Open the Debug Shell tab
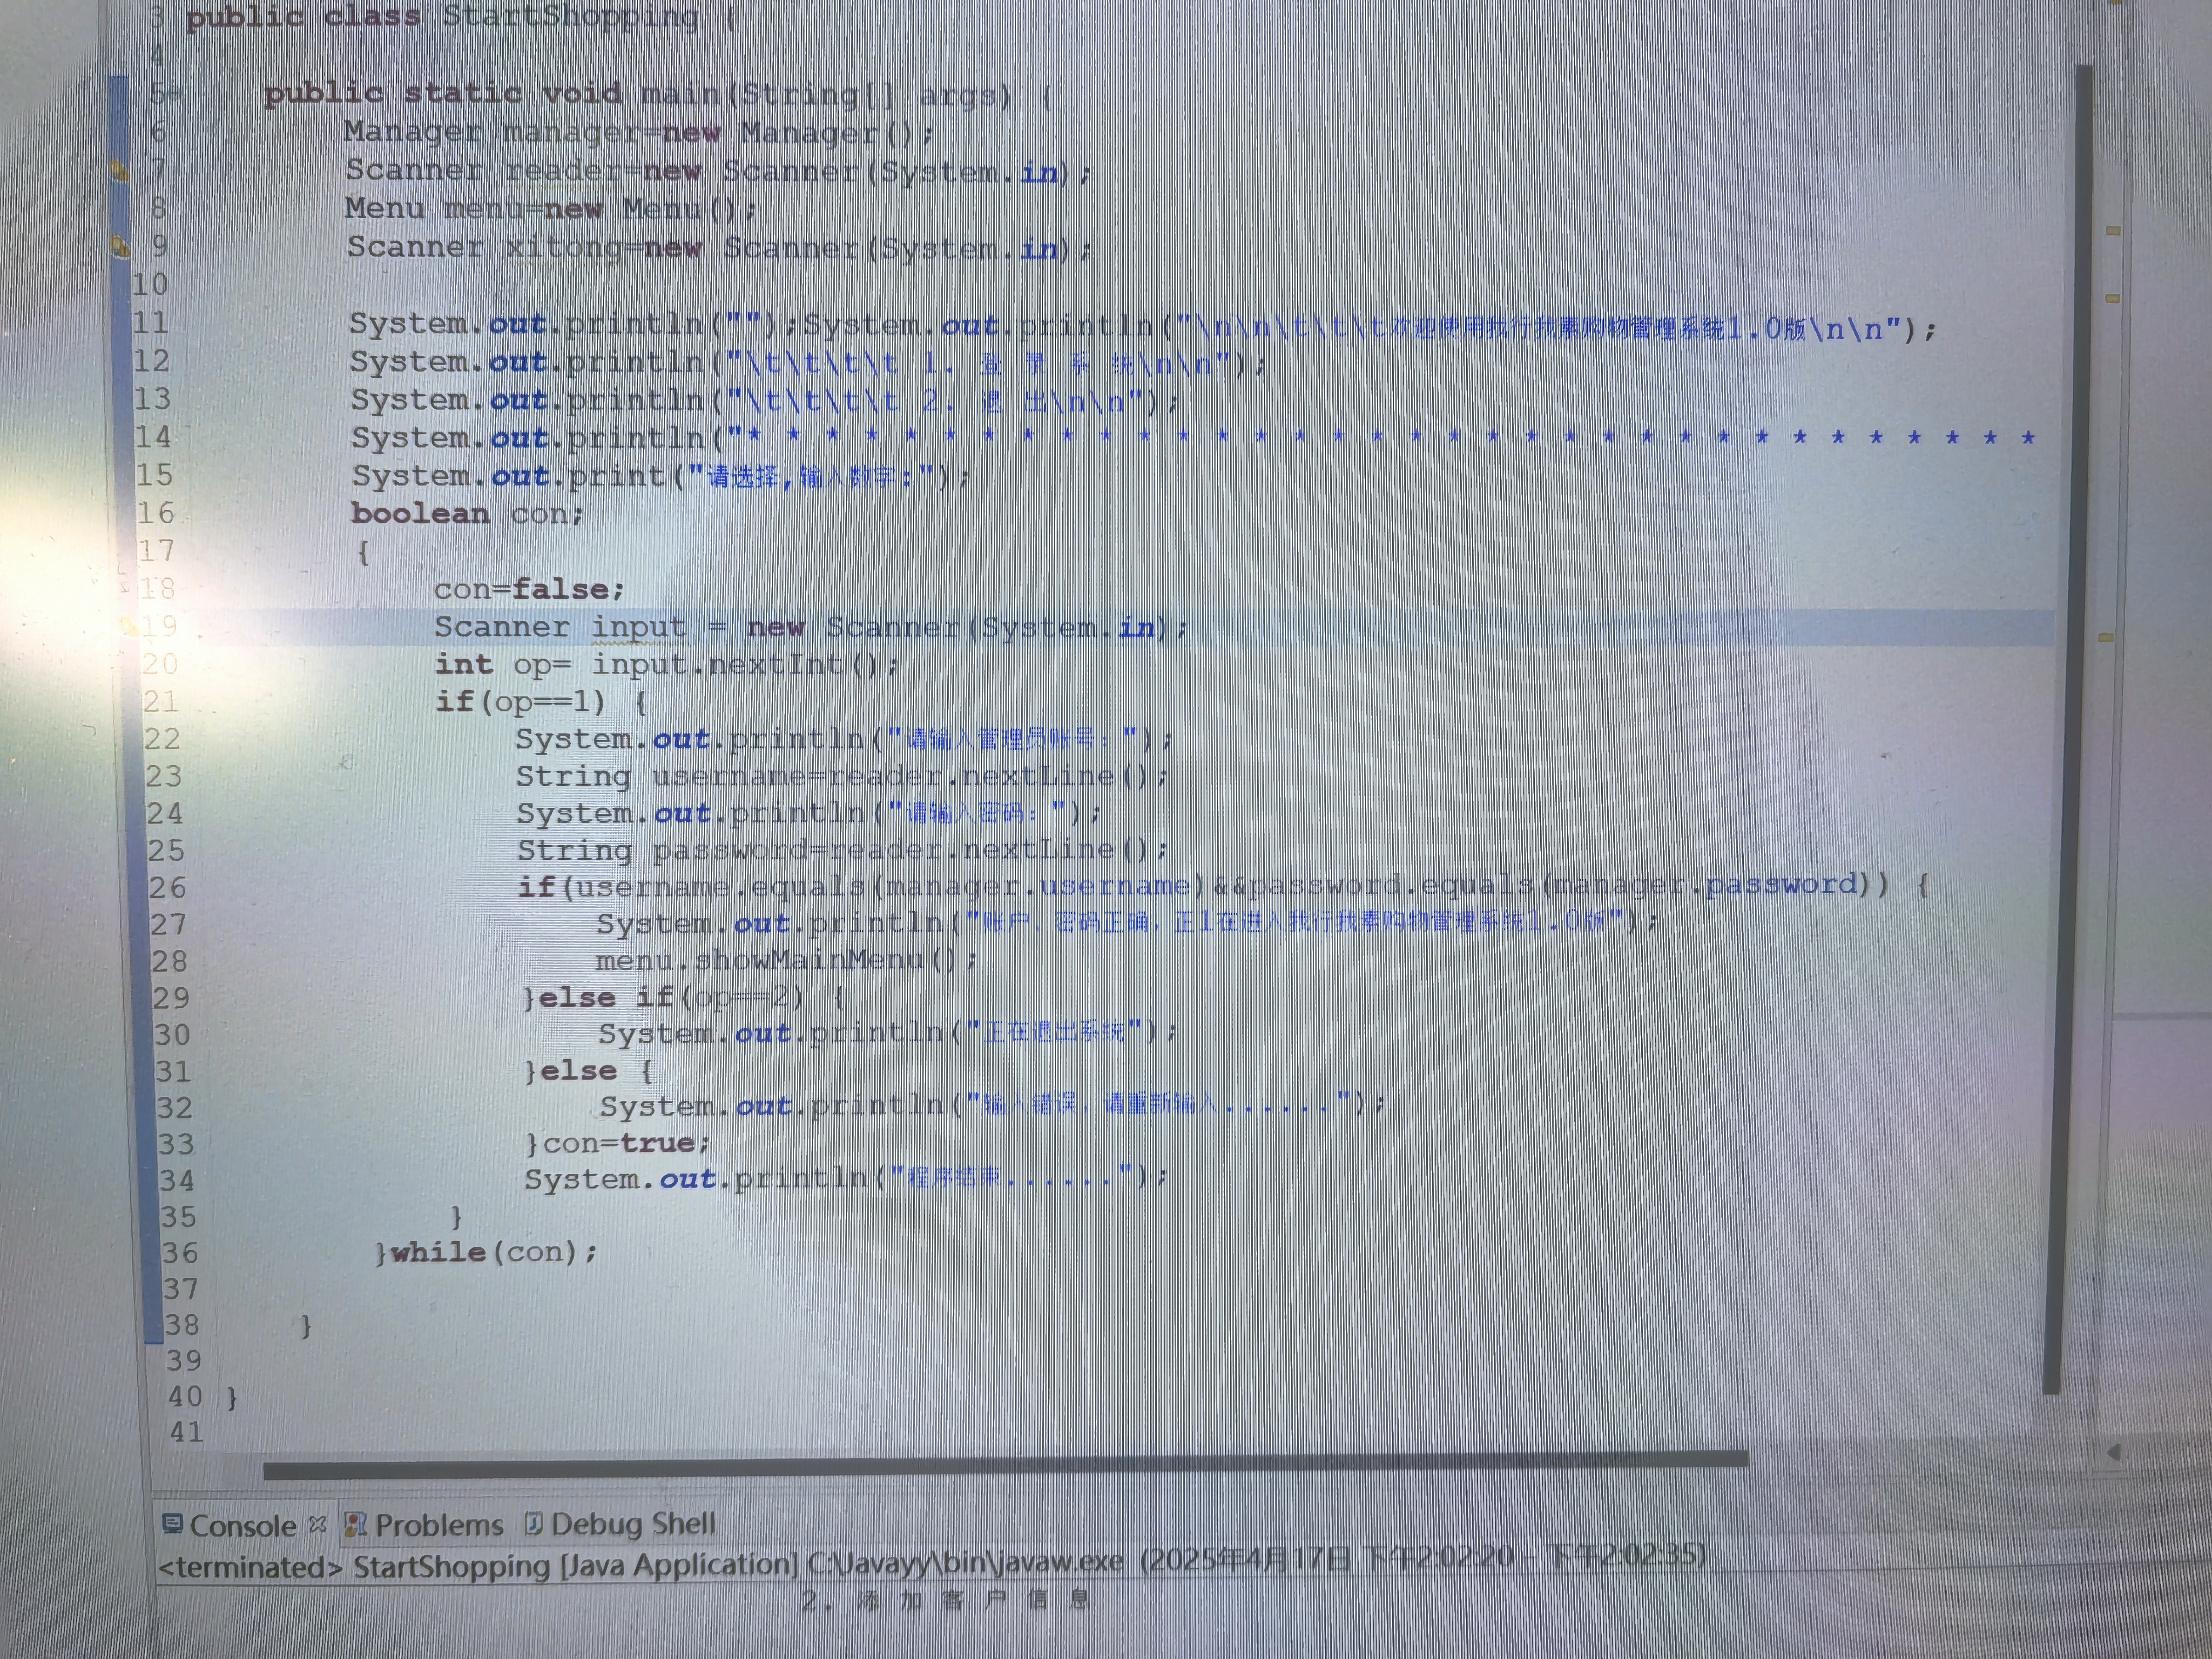The width and height of the screenshot is (2212, 1659). tap(633, 1523)
